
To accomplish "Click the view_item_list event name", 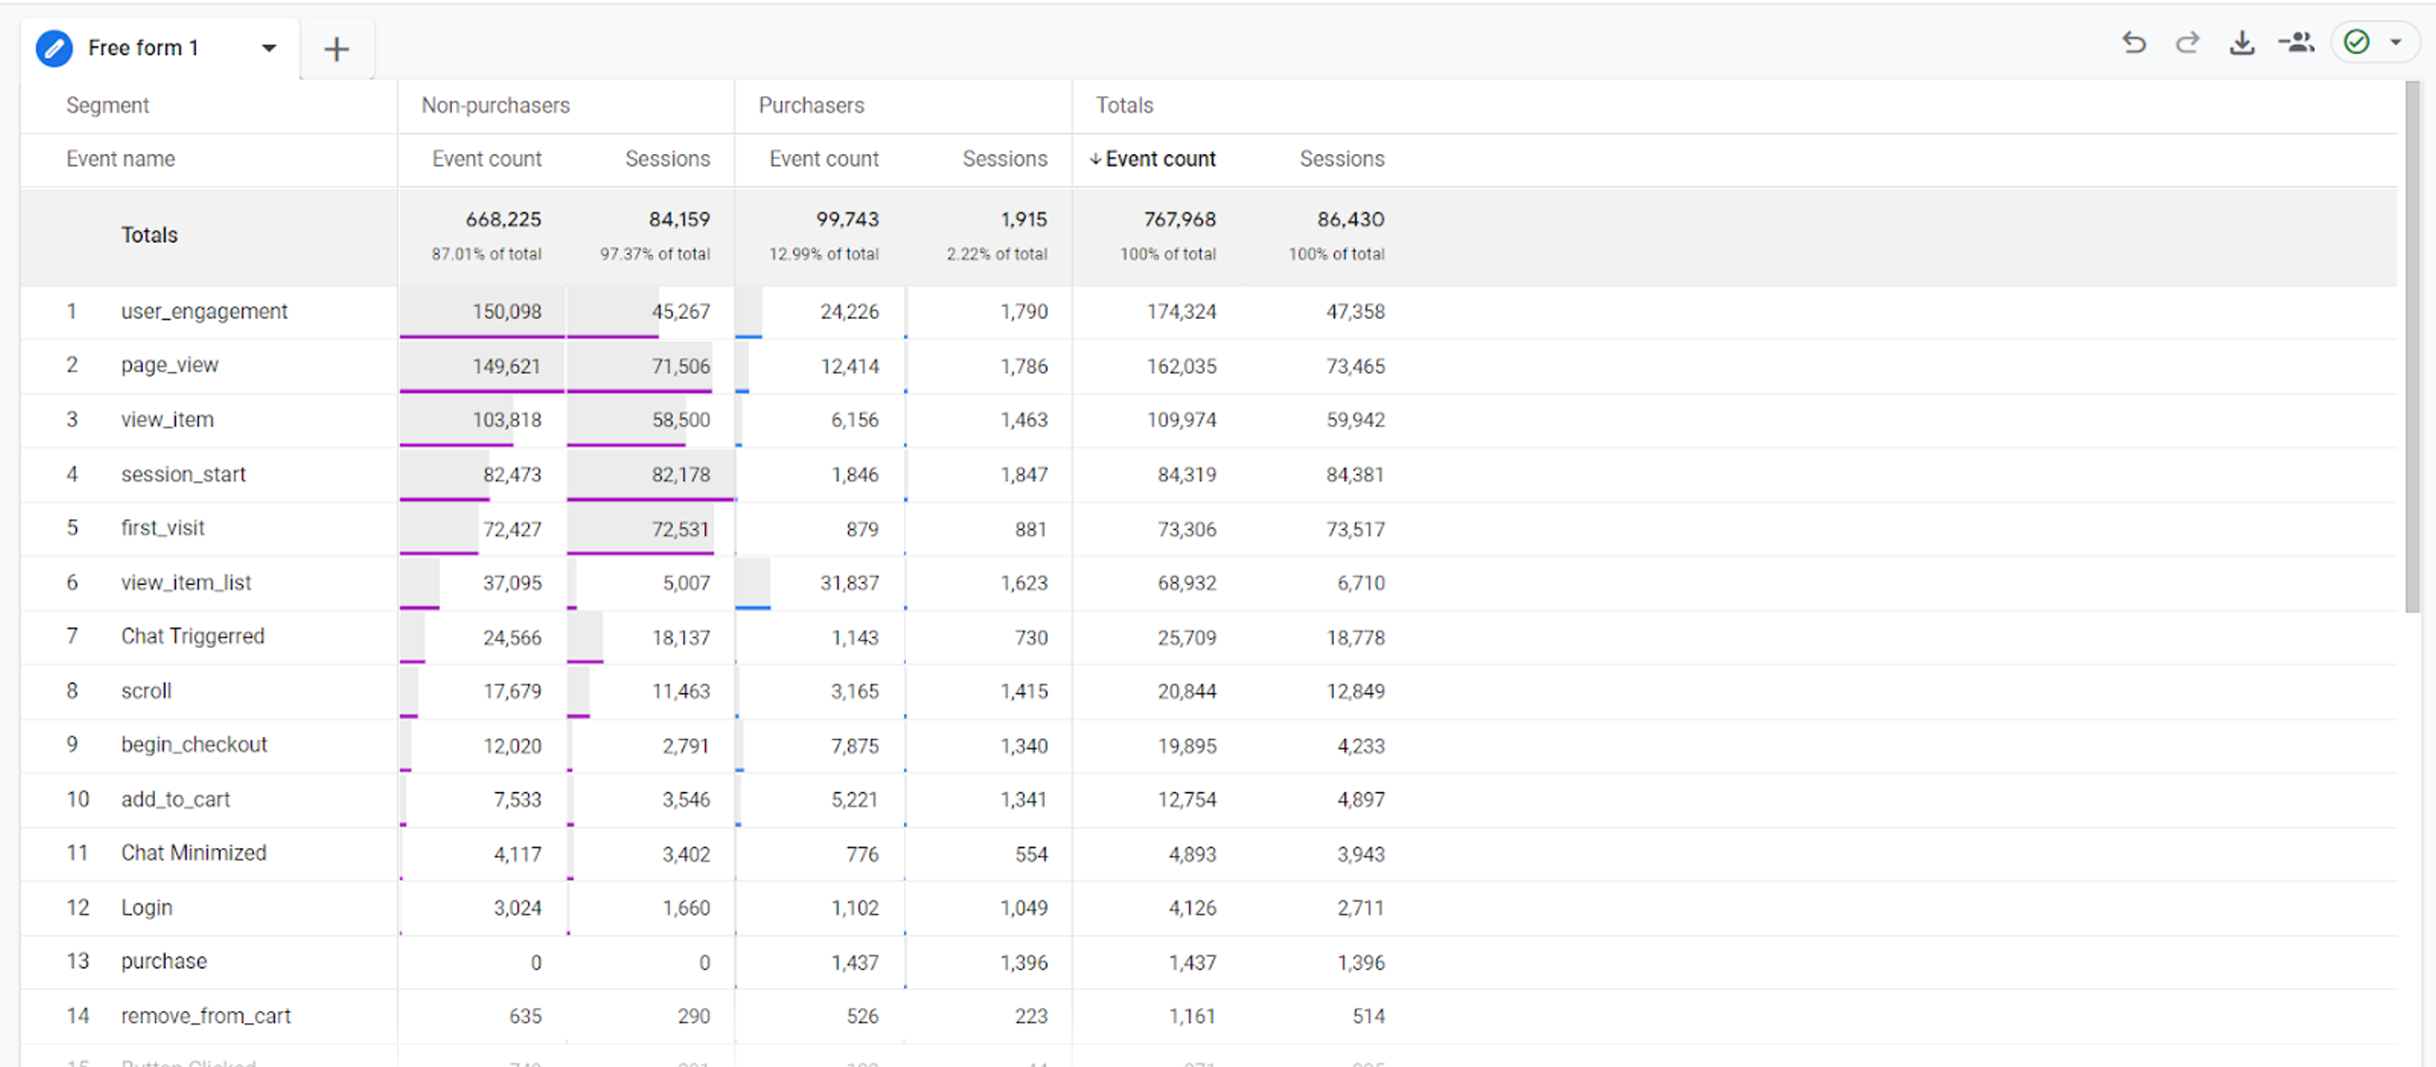I will (186, 583).
